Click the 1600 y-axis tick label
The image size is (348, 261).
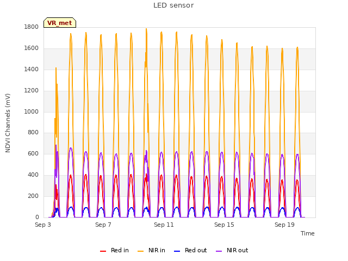[x=32, y=48]
